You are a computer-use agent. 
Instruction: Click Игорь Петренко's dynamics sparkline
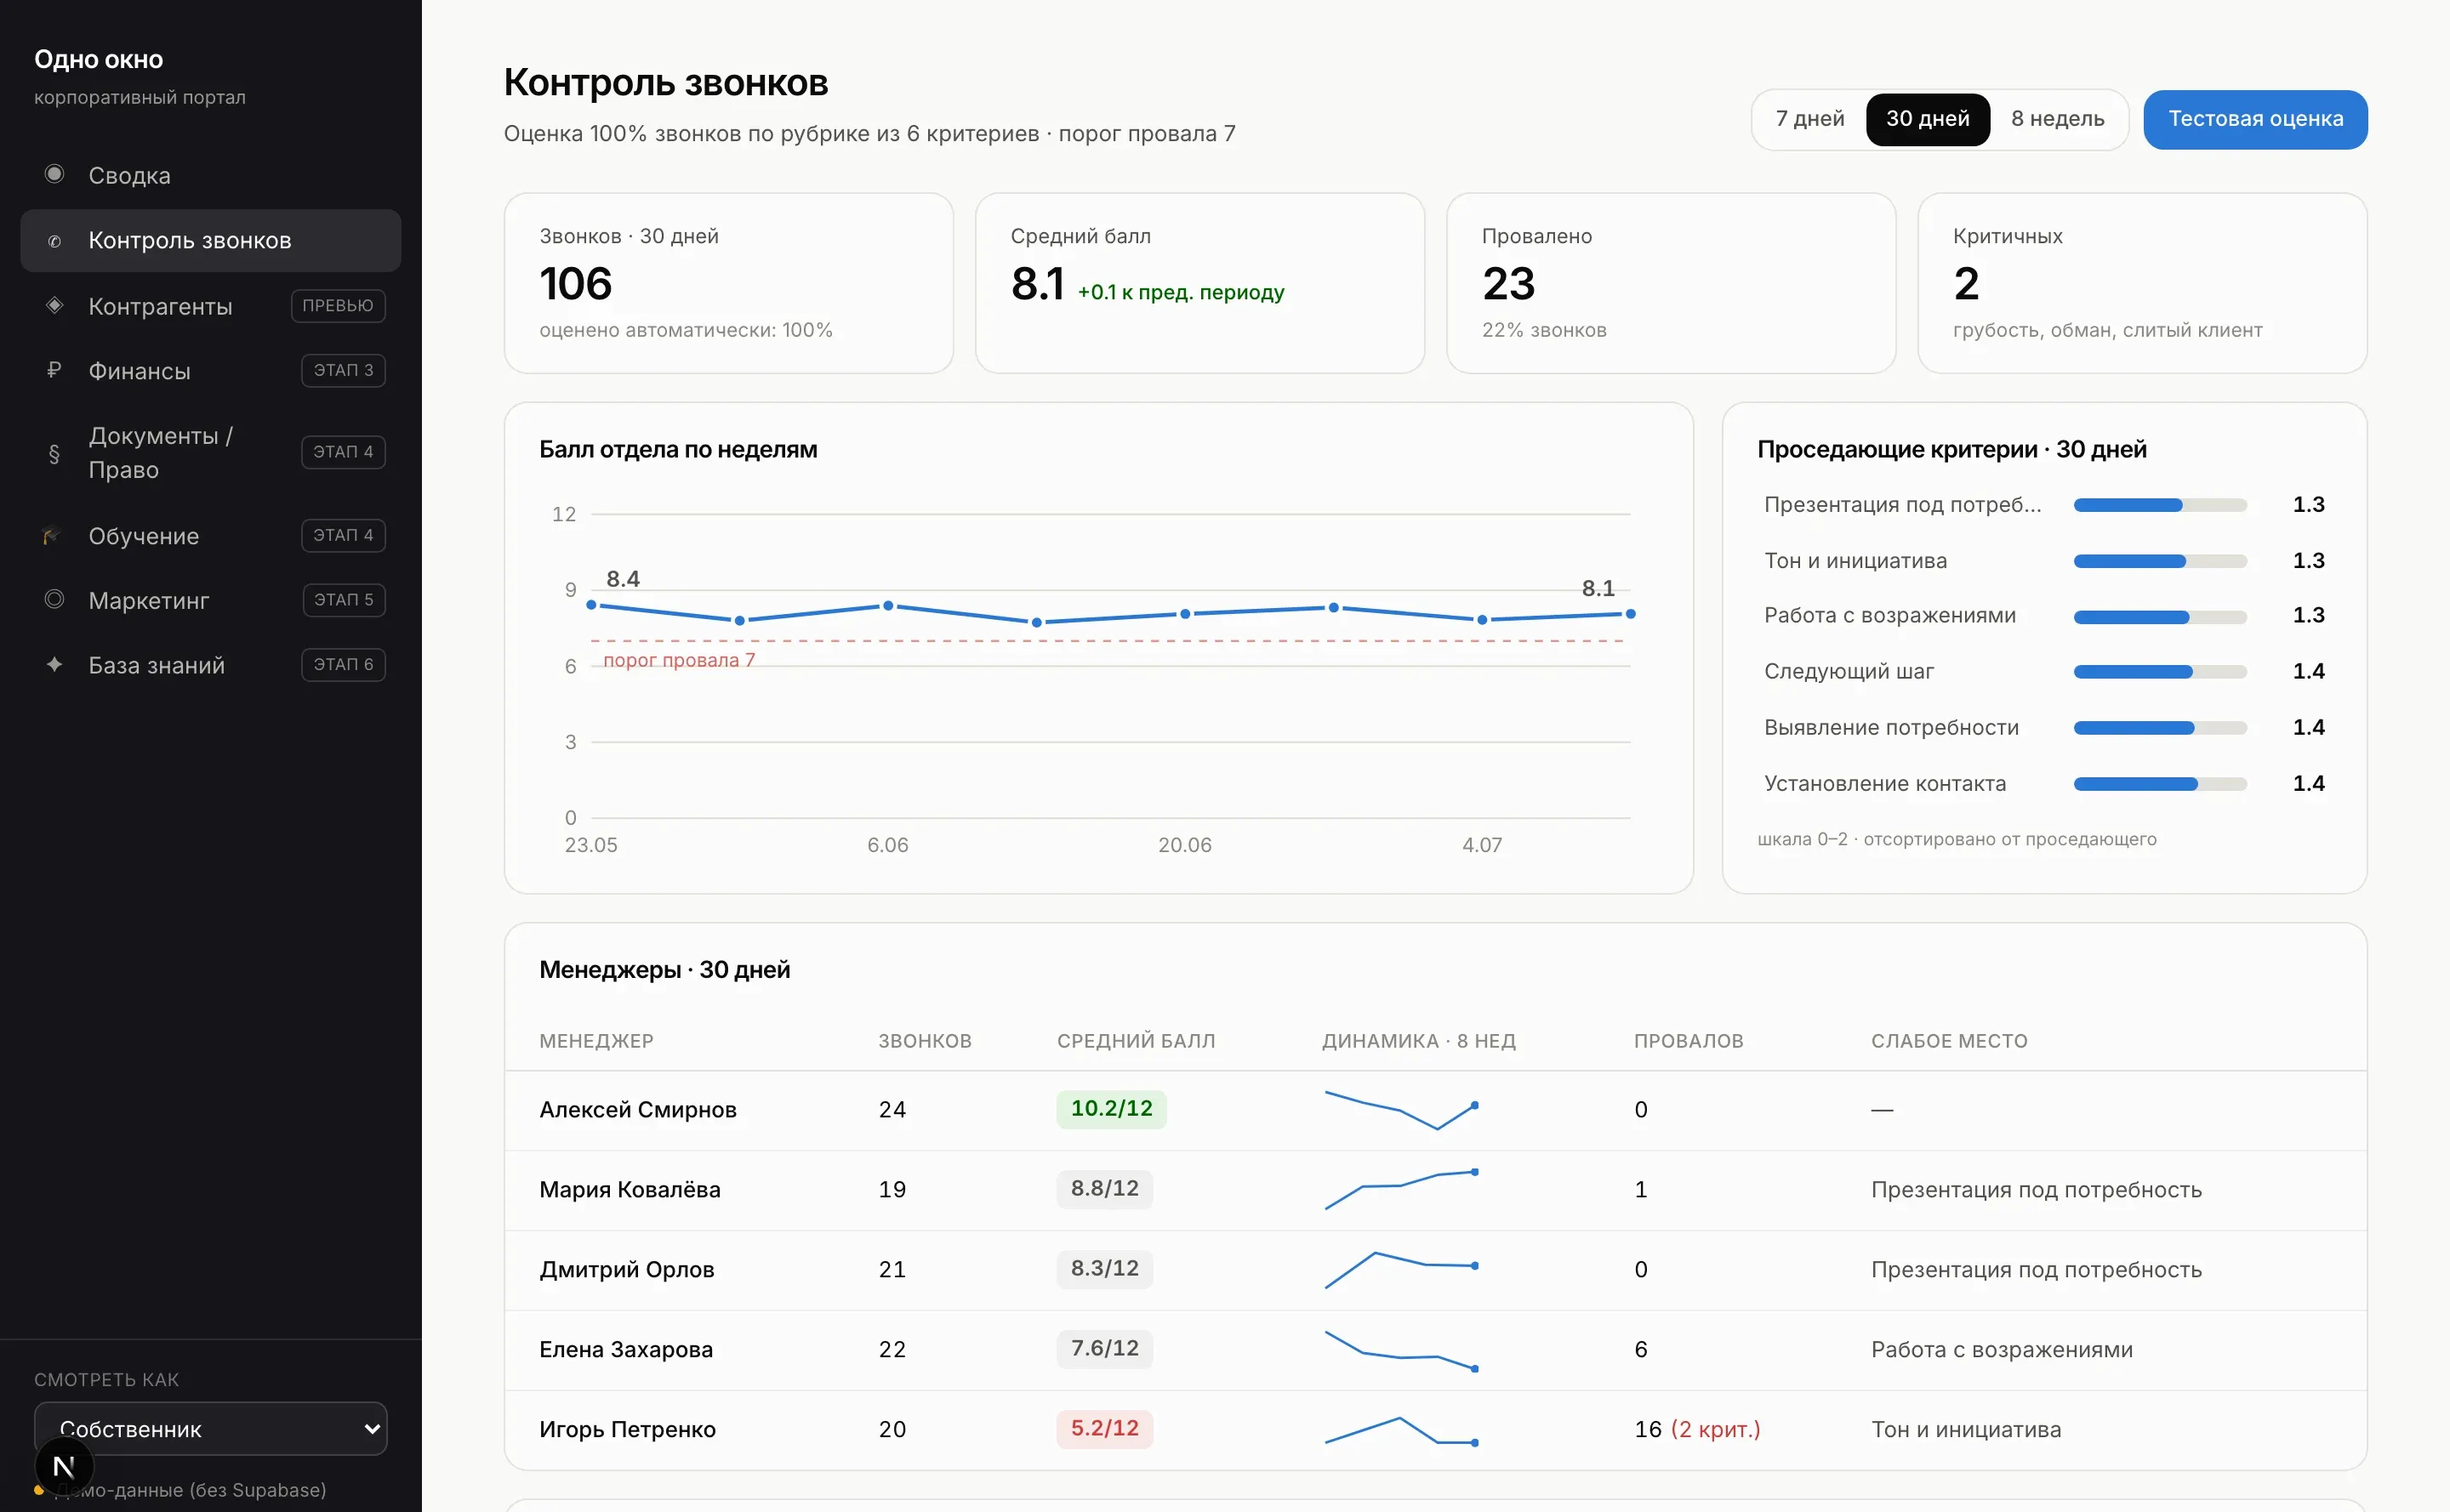pos(1400,1430)
